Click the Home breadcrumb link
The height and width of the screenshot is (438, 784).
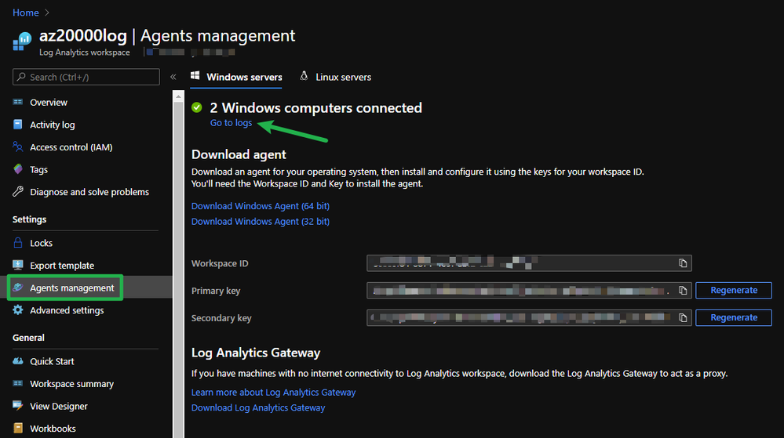[25, 13]
